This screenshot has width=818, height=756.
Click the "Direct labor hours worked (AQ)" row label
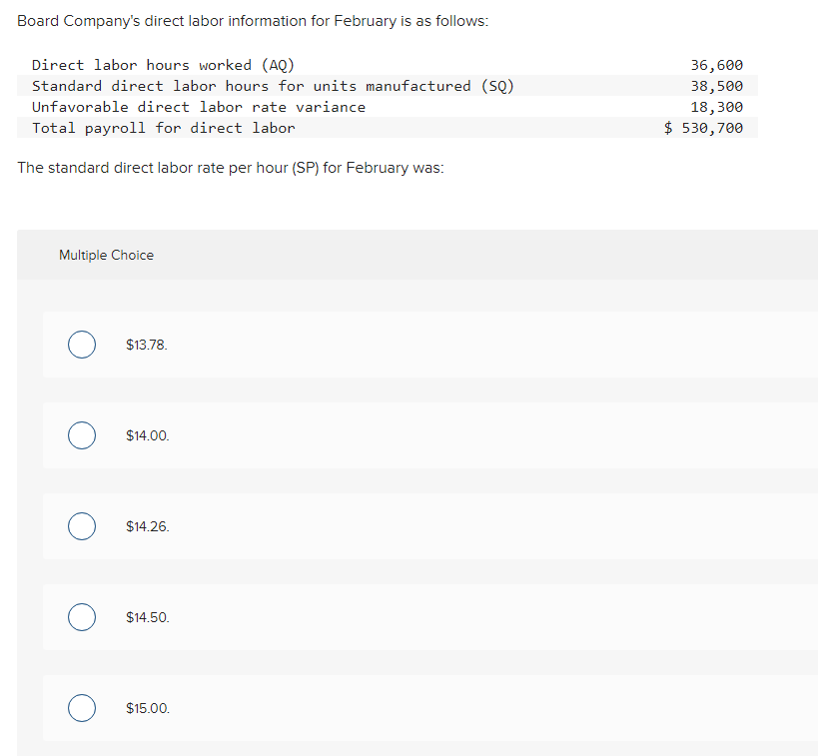point(163,65)
